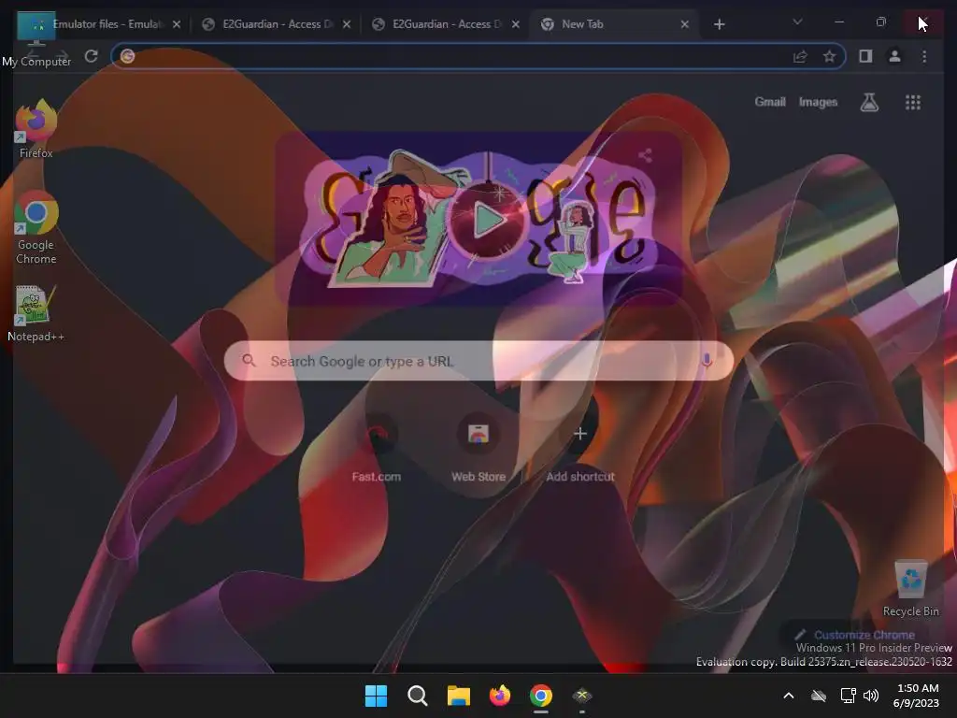Screen dimensions: 957x718
Task: Open File Explorer from the taskbar
Action: click(458, 696)
